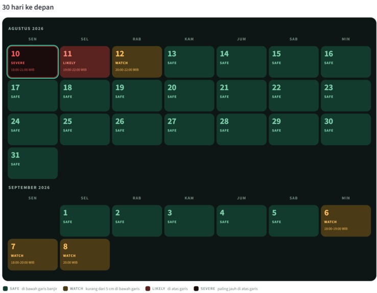Click August 31 SAFE cell
This screenshot has width=377, height=293.
pos(33,163)
